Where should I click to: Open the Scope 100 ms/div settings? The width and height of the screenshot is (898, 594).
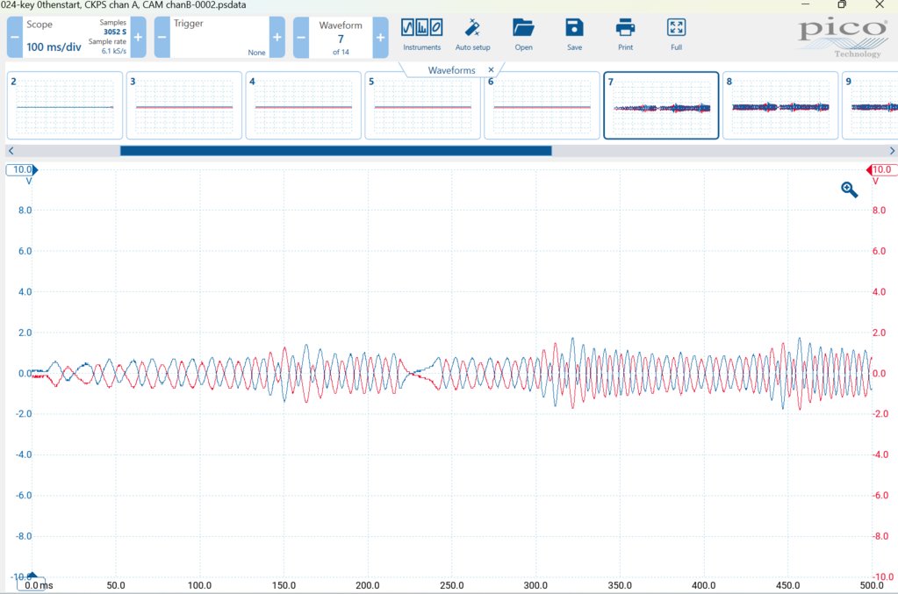point(76,37)
